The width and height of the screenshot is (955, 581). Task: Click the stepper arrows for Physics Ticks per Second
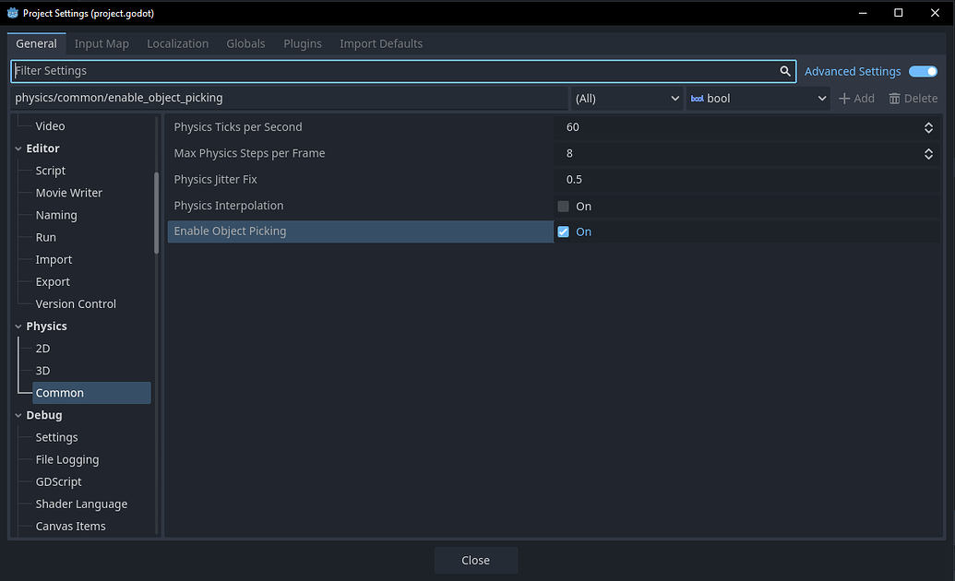pyautogui.click(x=929, y=127)
